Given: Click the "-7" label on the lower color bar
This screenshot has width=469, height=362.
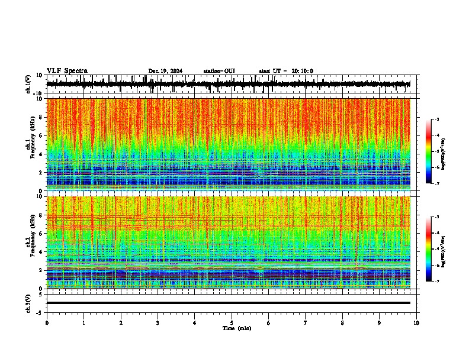Looking at the screenshot, I should 436,282.
